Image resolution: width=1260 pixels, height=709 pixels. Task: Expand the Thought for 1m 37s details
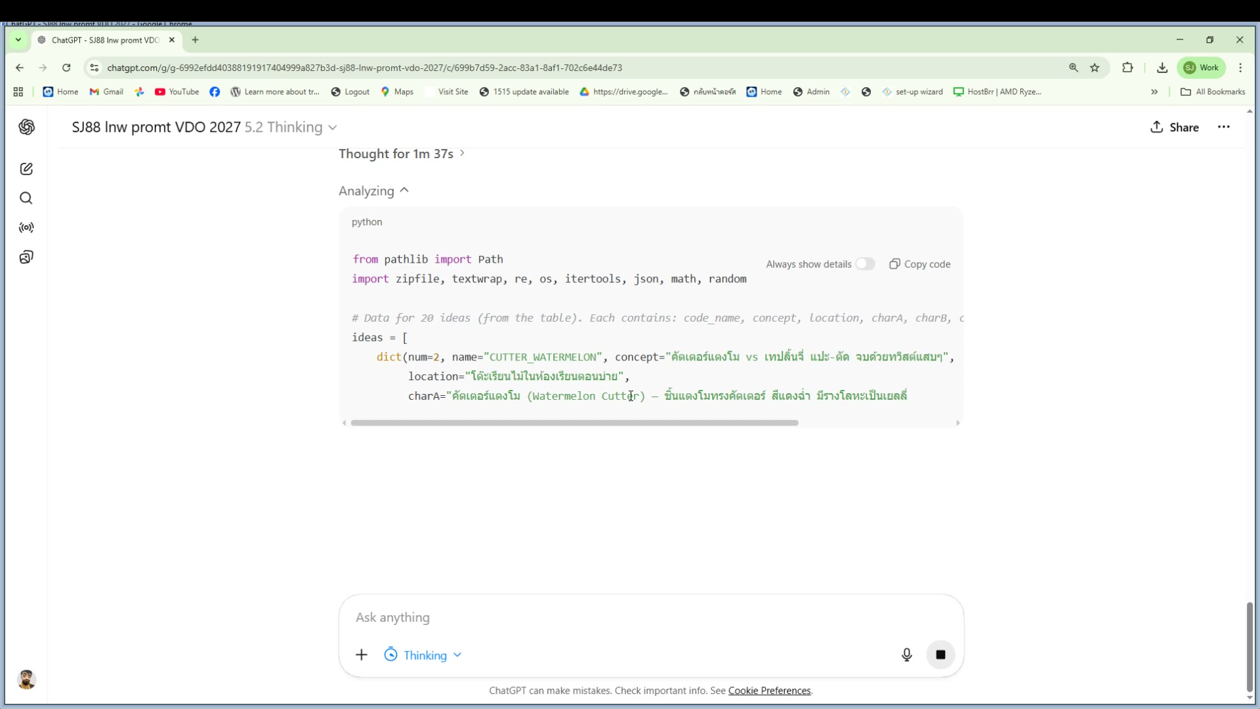click(402, 154)
